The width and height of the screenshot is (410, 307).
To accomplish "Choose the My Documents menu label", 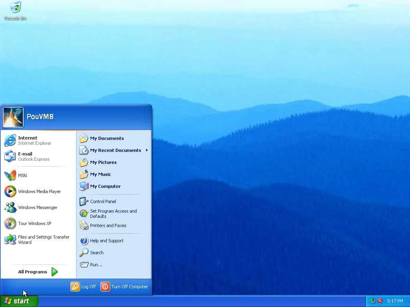I will (107, 138).
